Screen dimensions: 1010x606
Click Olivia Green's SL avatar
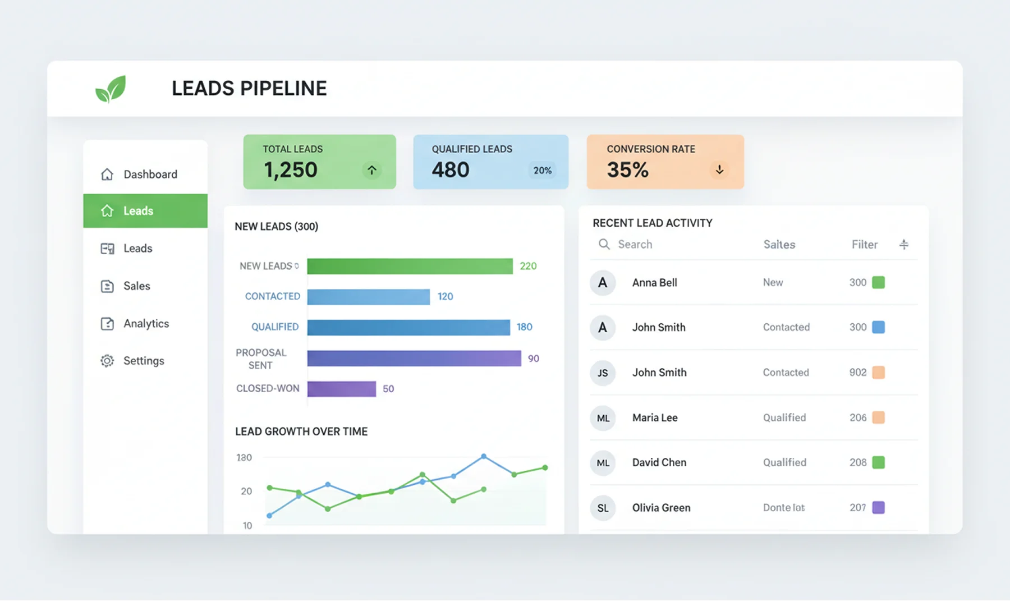click(603, 508)
